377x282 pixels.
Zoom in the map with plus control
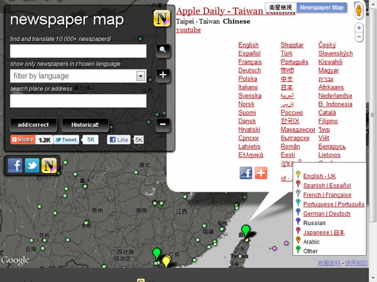(359, 28)
